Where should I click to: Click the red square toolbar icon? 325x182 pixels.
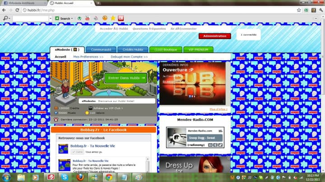[x=121, y=18]
